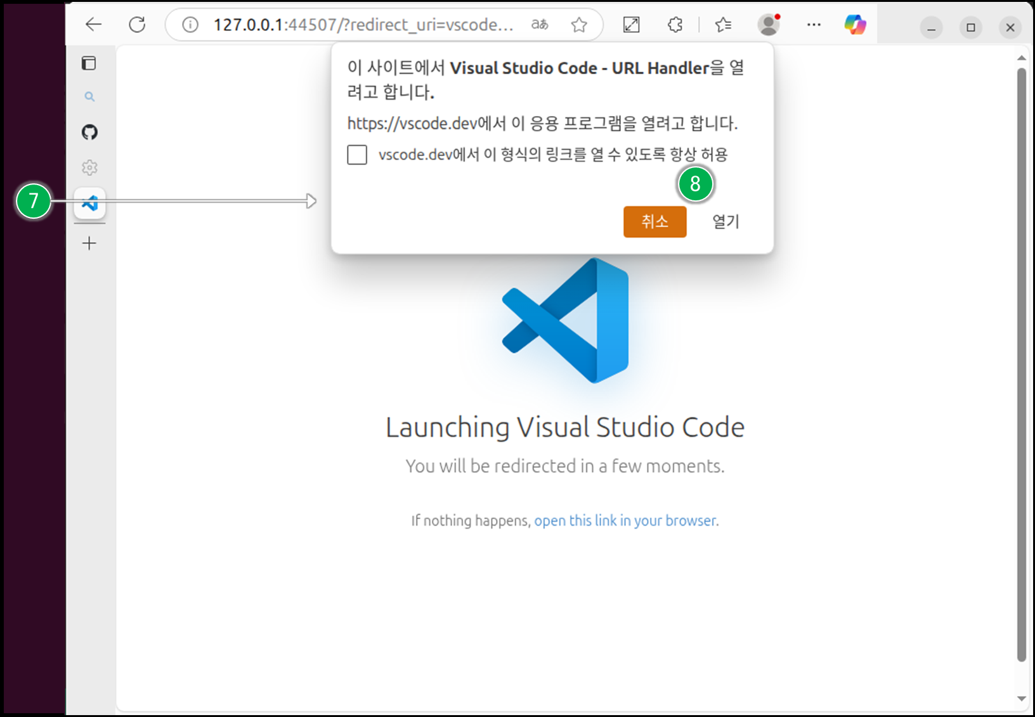Click the You will be redirected text
Viewport: 1035px width, 717px height.
565,466
